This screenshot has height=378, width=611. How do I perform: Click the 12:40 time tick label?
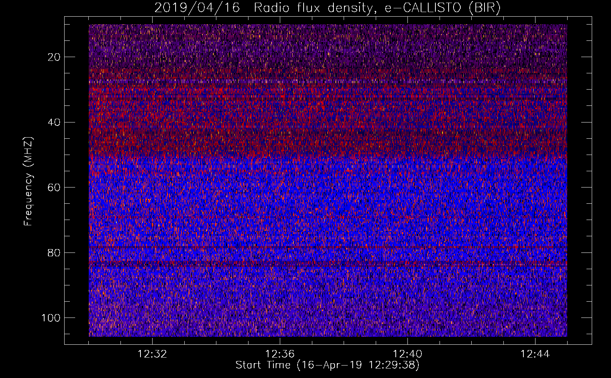[x=407, y=354]
